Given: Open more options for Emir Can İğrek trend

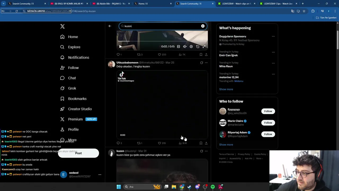Looking at the screenshot, I should tap(273, 52).
